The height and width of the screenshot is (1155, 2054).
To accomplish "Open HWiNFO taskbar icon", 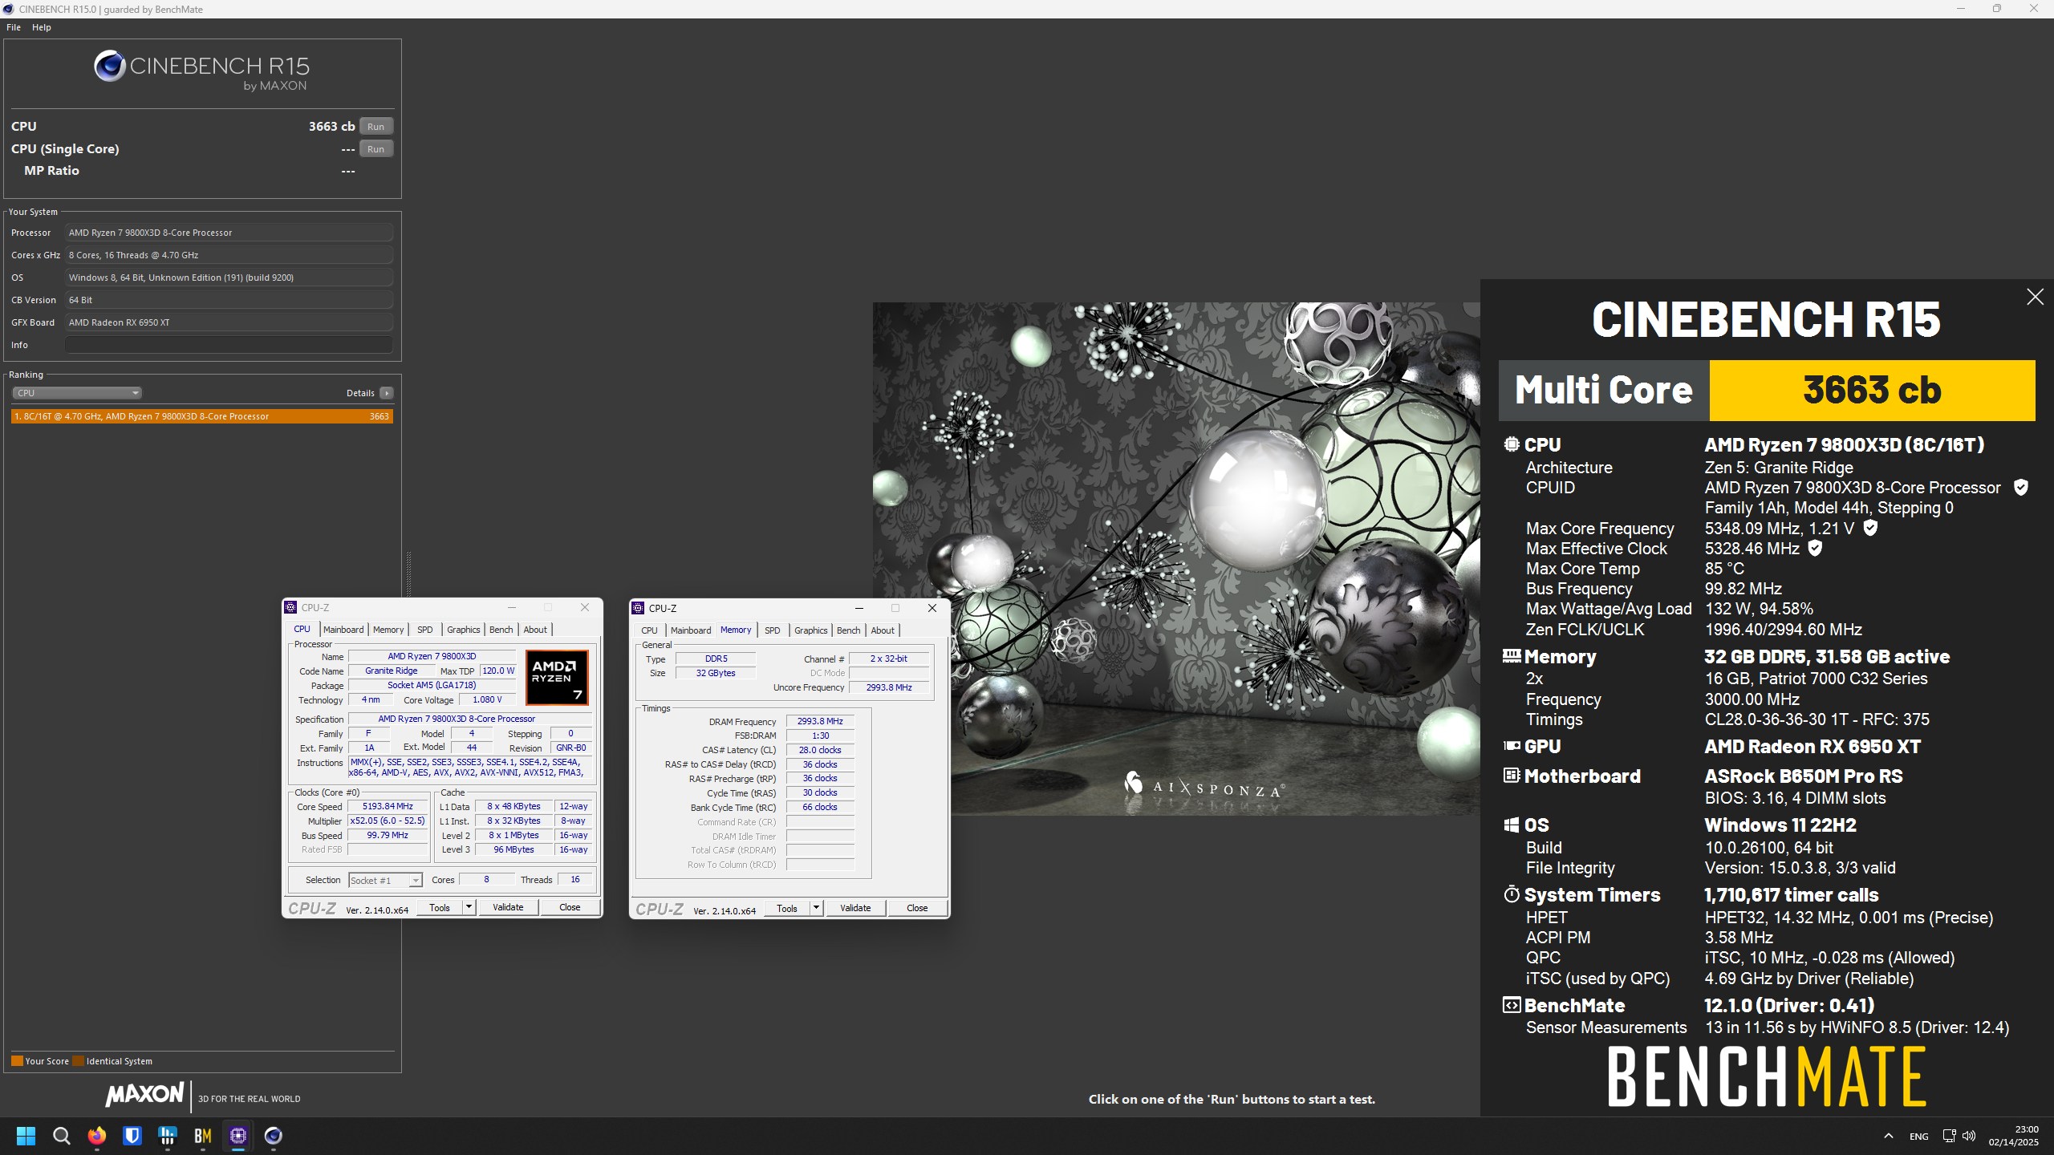I will [168, 1136].
